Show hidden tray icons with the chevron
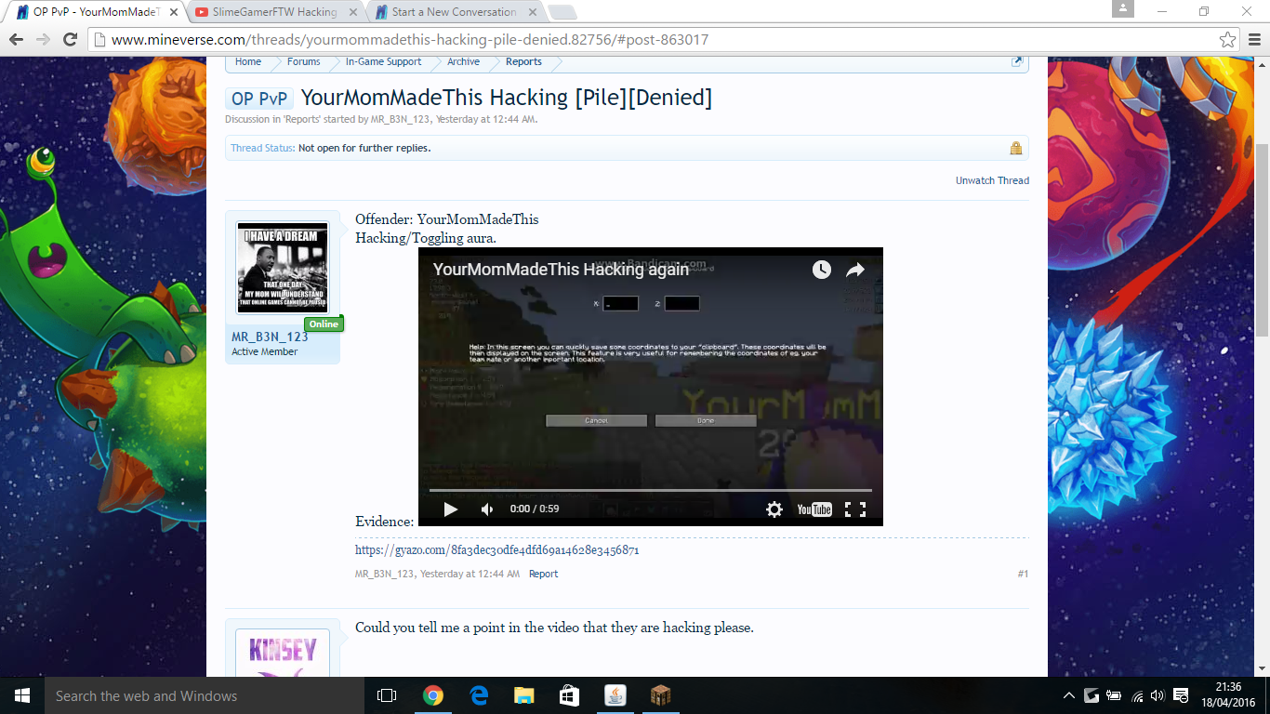This screenshot has width=1270, height=714. [x=1070, y=695]
